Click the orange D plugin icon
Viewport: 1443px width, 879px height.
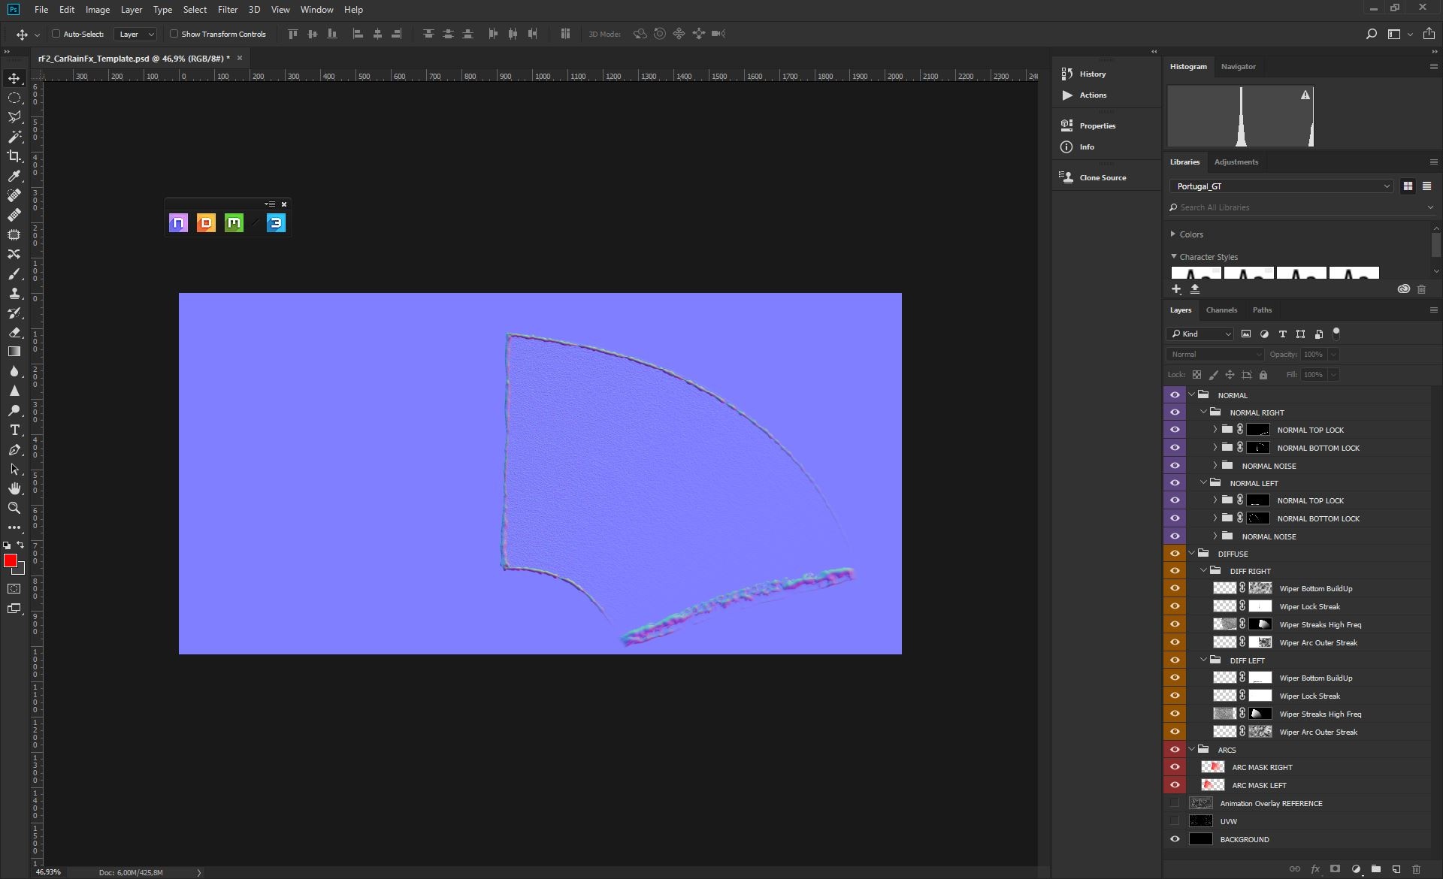tap(206, 223)
